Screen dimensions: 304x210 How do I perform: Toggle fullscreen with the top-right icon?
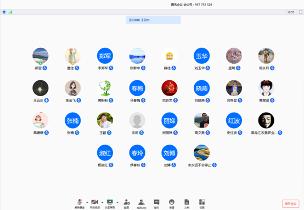pyautogui.click(x=301, y=12)
